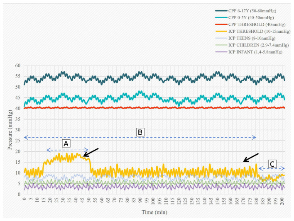294x221 pixels.
Task: Click the 25 value on the y-axis
Action: tap(18, 141)
